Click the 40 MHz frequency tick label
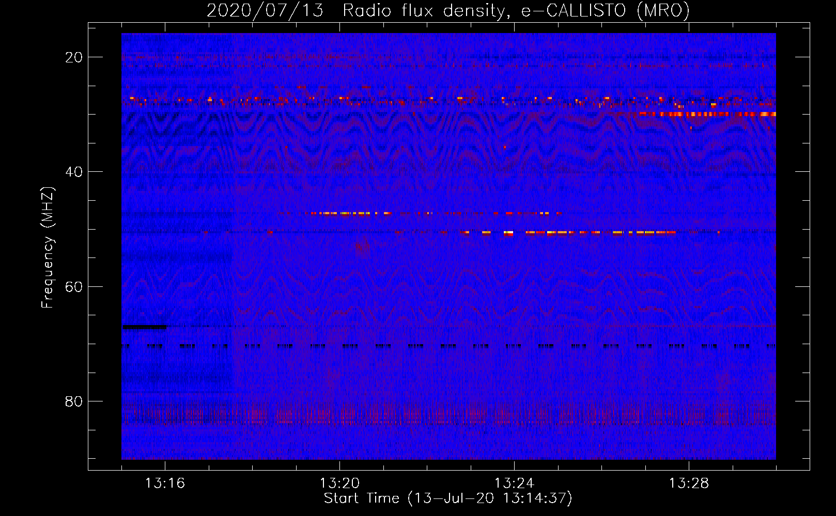Viewport: 836px width, 516px height. tap(74, 172)
